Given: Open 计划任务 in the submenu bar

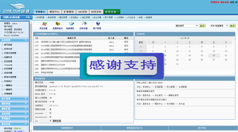Looking at the screenshot, I should click(131, 18).
